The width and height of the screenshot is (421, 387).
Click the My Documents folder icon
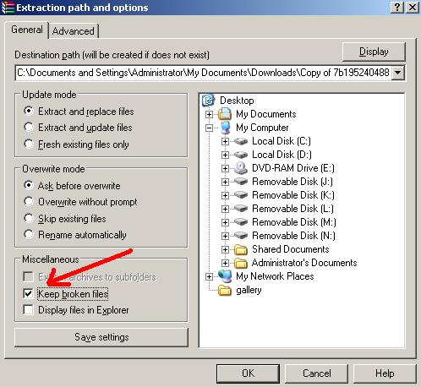coord(225,114)
